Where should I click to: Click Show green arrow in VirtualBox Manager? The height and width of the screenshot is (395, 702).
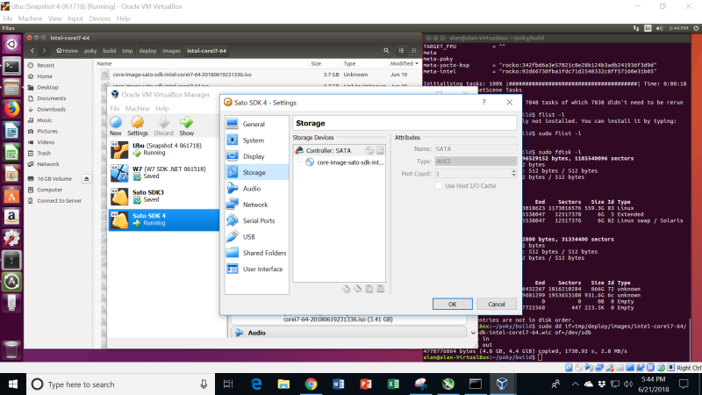coord(186,126)
